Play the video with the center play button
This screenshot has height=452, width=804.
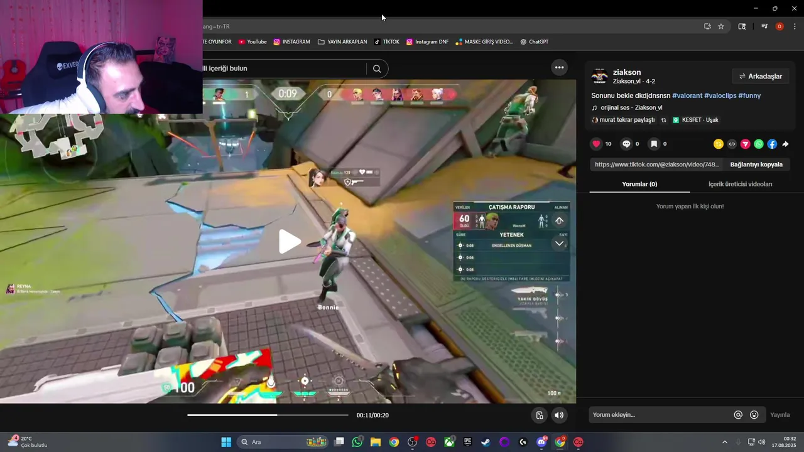289,242
